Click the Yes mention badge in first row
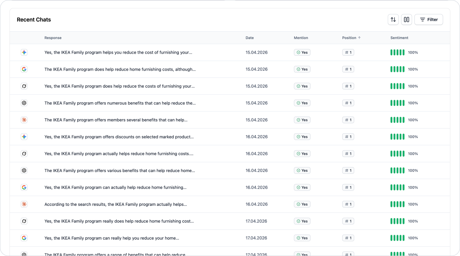Viewport: 460px width, 256px height. (302, 53)
